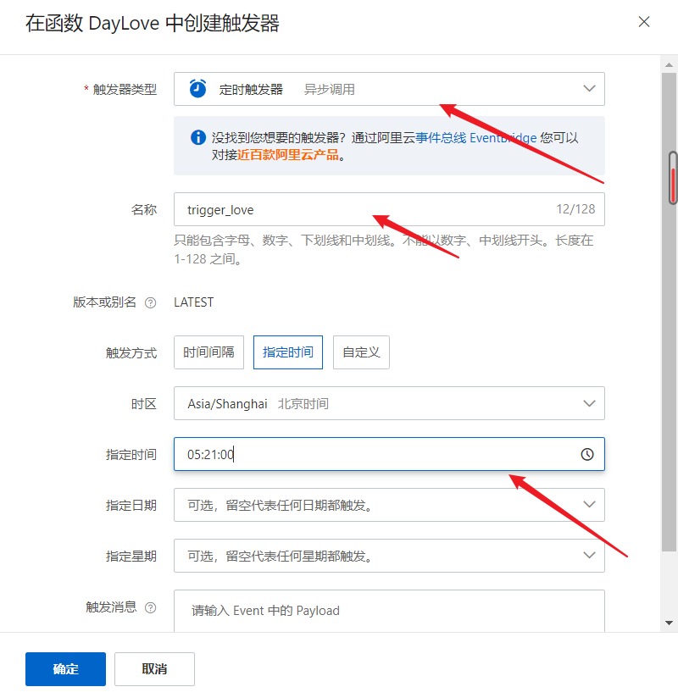Click the Event Payload text area
The image size is (678, 698).
point(389,611)
